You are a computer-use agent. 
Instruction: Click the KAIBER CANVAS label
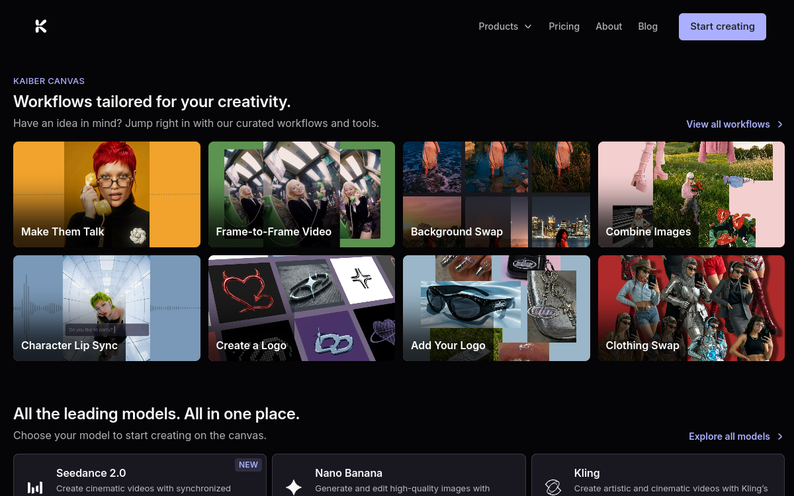point(49,81)
